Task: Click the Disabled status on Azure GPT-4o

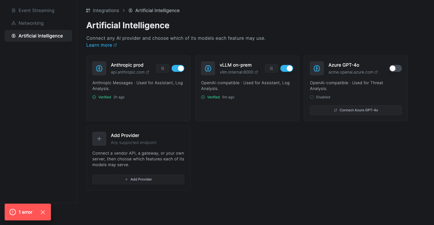Action: tap(320, 97)
